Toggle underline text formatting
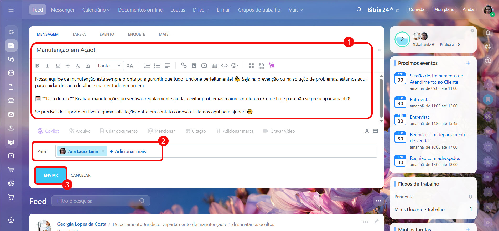Screen dimensions: 499x231 tap(58, 66)
